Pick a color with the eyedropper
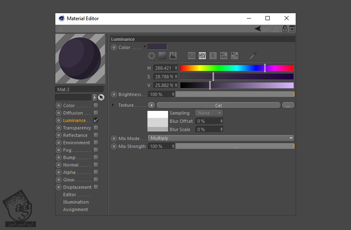 [254, 56]
